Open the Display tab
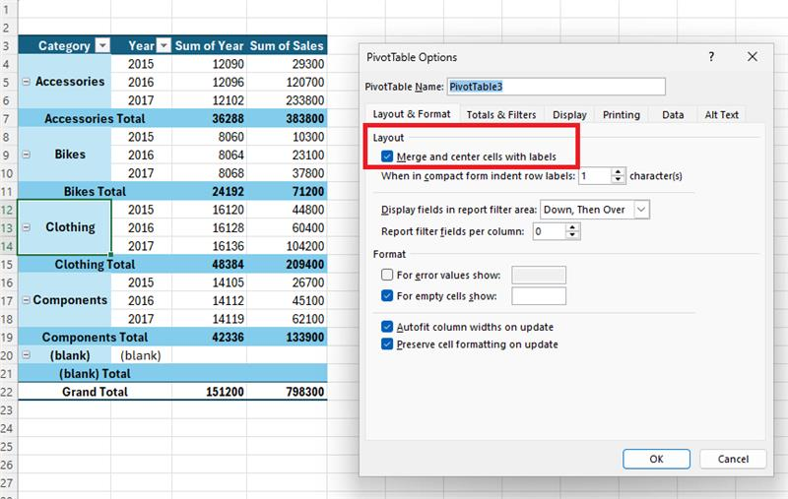Screen dimensions: 788x499 (x=569, y=115)
